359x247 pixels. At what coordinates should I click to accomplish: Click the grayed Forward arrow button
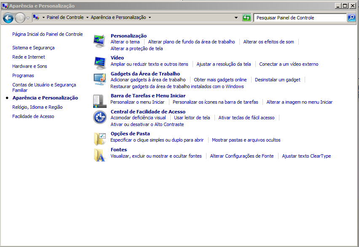[x=20, y=18]
